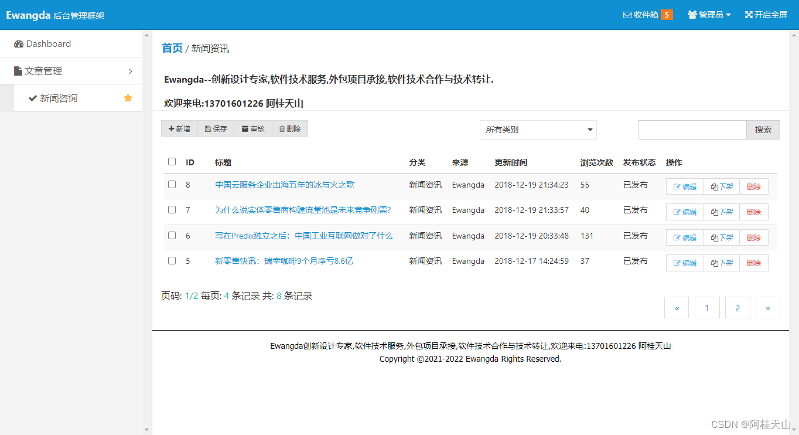
Task: Click 下架 for row ID 7
Action: (x=722, y=212)
